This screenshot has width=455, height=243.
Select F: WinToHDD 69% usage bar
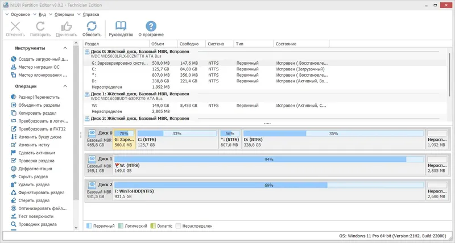pos(269,185)
